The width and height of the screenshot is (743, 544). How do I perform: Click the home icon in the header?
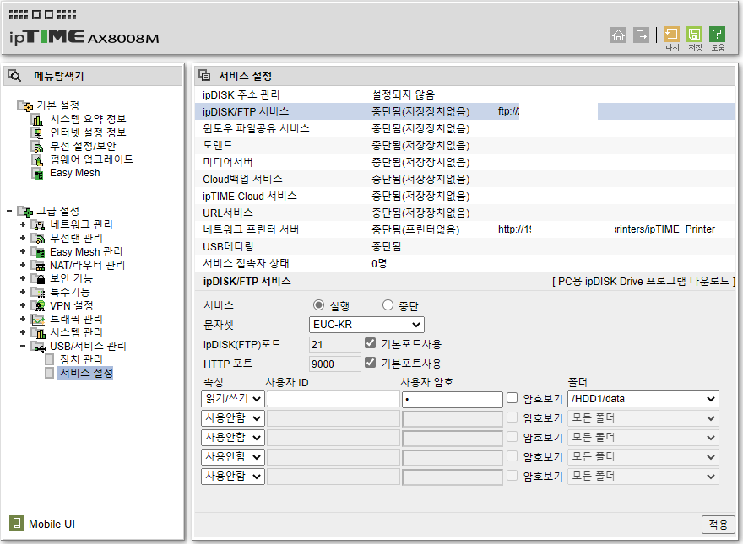point(618,35)
